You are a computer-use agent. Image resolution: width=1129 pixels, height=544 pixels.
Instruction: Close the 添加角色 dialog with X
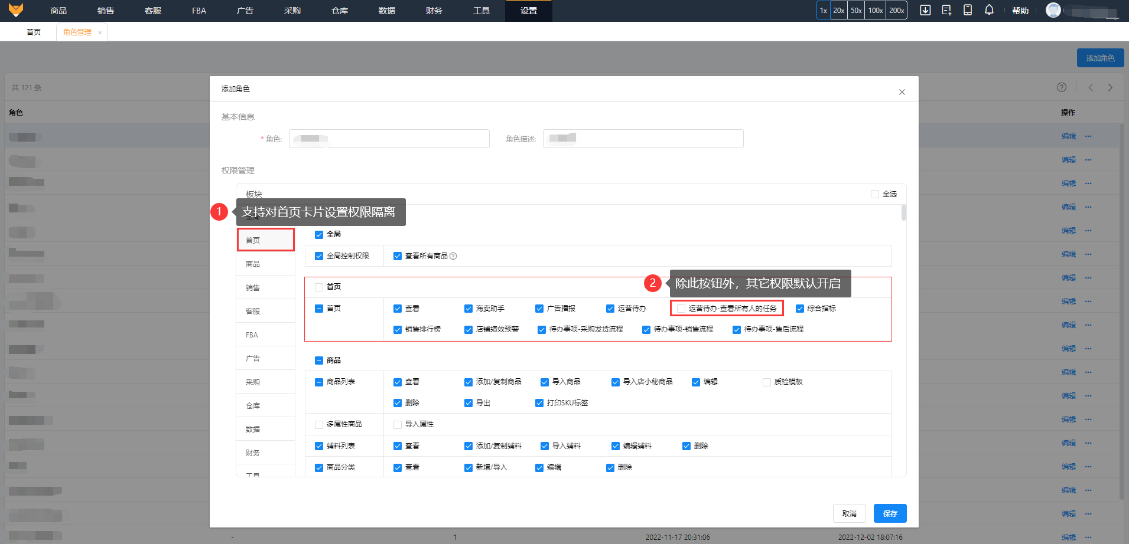pyautogui.click(x=902, y=92)
